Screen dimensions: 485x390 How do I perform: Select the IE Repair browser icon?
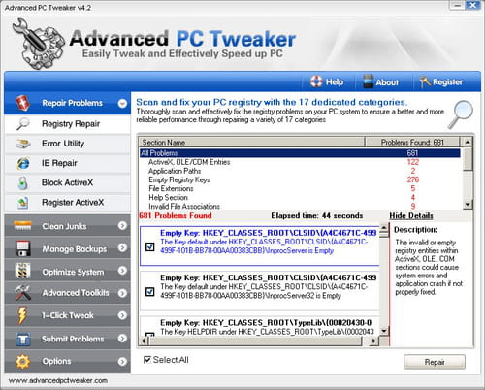(23, 163)
